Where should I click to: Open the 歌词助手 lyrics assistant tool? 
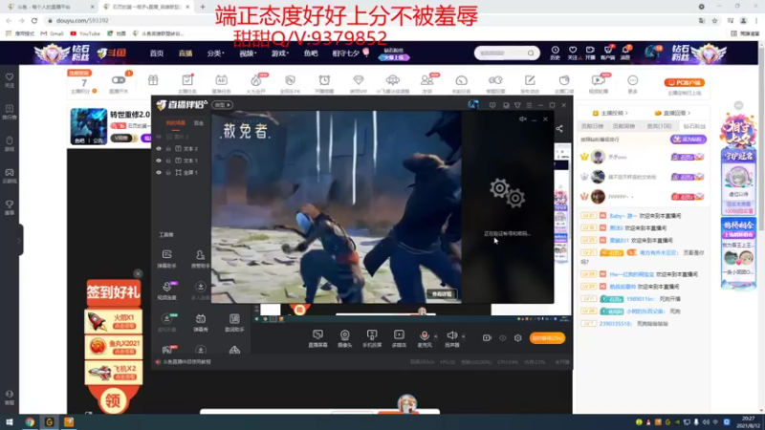pos(234,323)
